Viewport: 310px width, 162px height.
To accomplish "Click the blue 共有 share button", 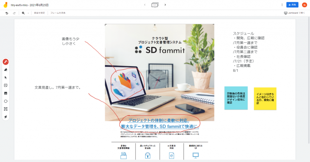I will 292,5.
